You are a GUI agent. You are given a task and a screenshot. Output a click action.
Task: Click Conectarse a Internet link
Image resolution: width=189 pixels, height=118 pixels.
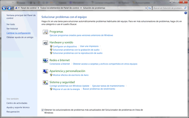(x=60, y=64)
